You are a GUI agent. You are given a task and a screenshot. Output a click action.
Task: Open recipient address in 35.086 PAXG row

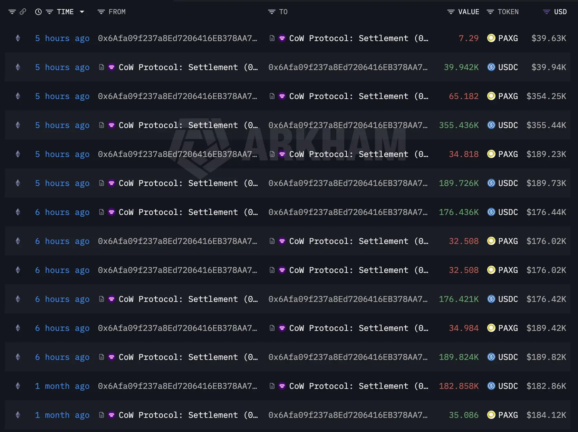point(348,415)
